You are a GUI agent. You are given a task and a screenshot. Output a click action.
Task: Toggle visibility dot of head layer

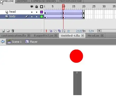[x=32, y=12]
